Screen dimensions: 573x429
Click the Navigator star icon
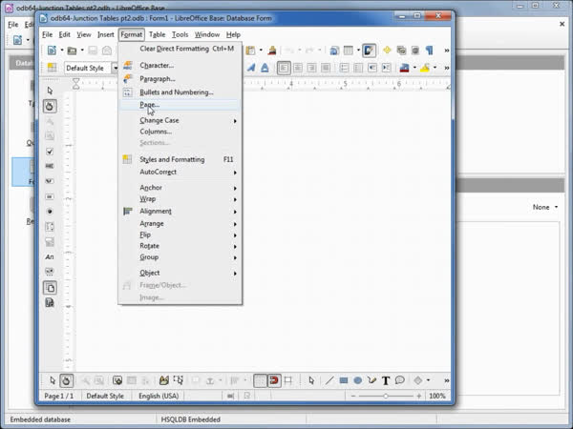387,51
